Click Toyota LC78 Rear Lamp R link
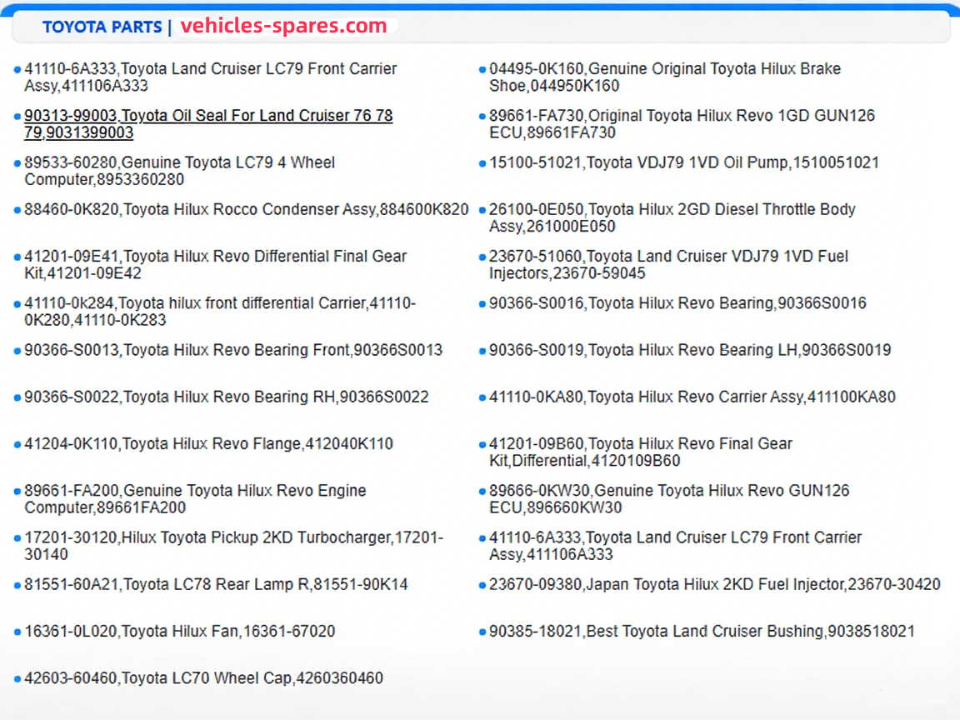The image size is (960, 720). coord(216,585)
